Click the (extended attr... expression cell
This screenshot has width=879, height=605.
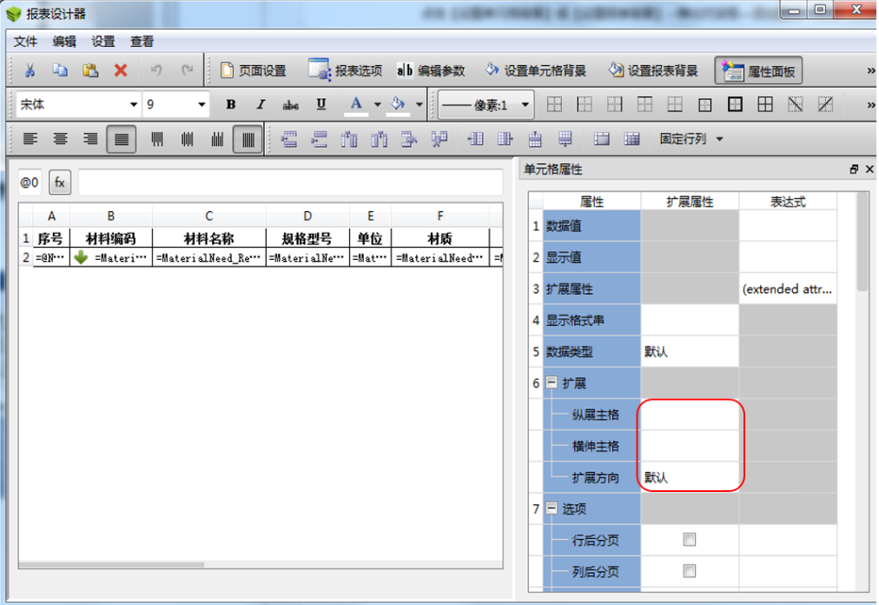click(788, 289)
